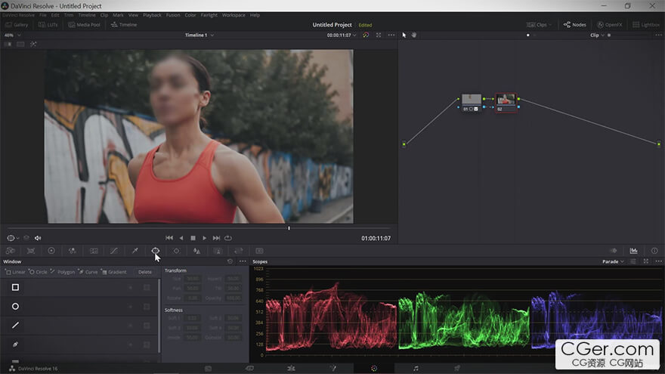This screenshot has height=374, width=665.
Task: Open the Qualifier eyedropper palette
Action: coord(135,251)
